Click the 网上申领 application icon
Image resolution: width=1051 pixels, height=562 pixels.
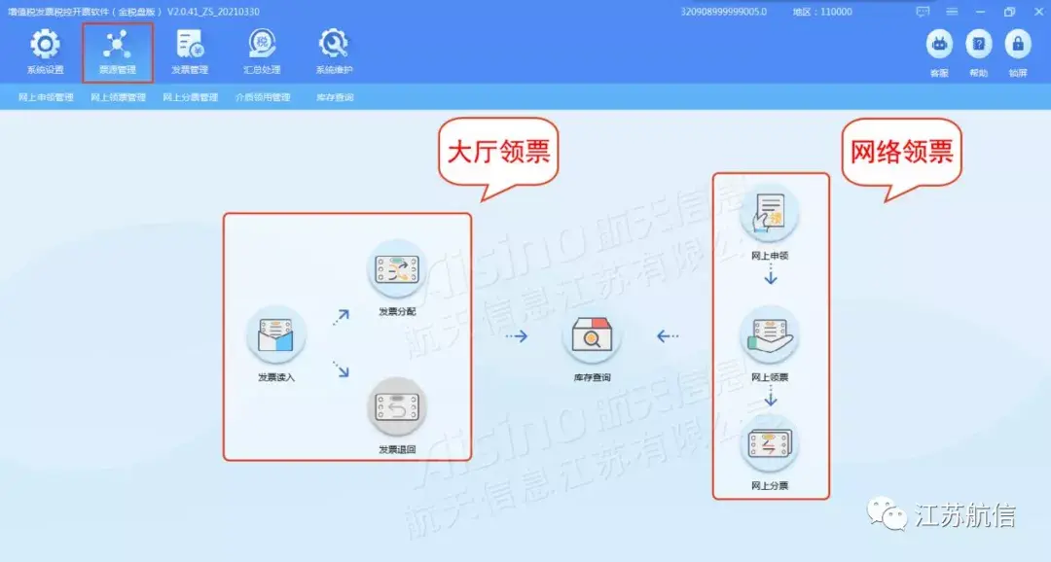(770, 214)
